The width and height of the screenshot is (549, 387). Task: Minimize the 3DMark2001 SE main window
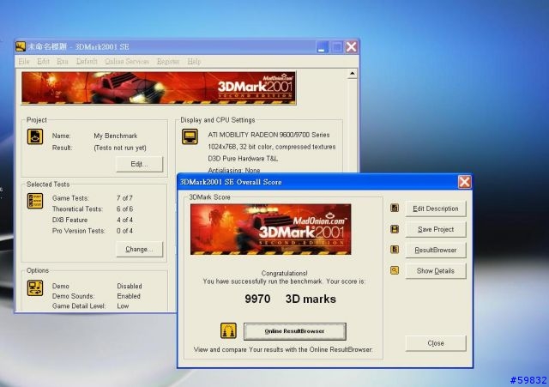[322, 46]
